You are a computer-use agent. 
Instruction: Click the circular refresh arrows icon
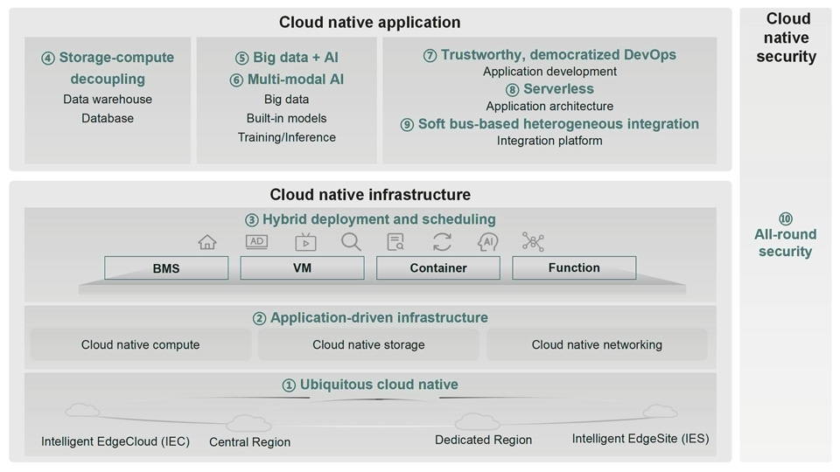[x=442, y=242]
